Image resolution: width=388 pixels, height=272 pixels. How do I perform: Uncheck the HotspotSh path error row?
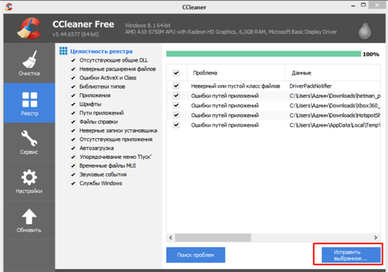tap(176, 115)
